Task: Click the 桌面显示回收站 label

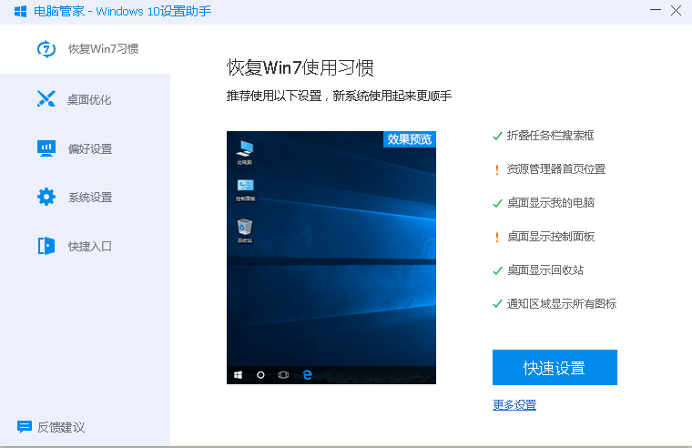Action: coord(545,270)
